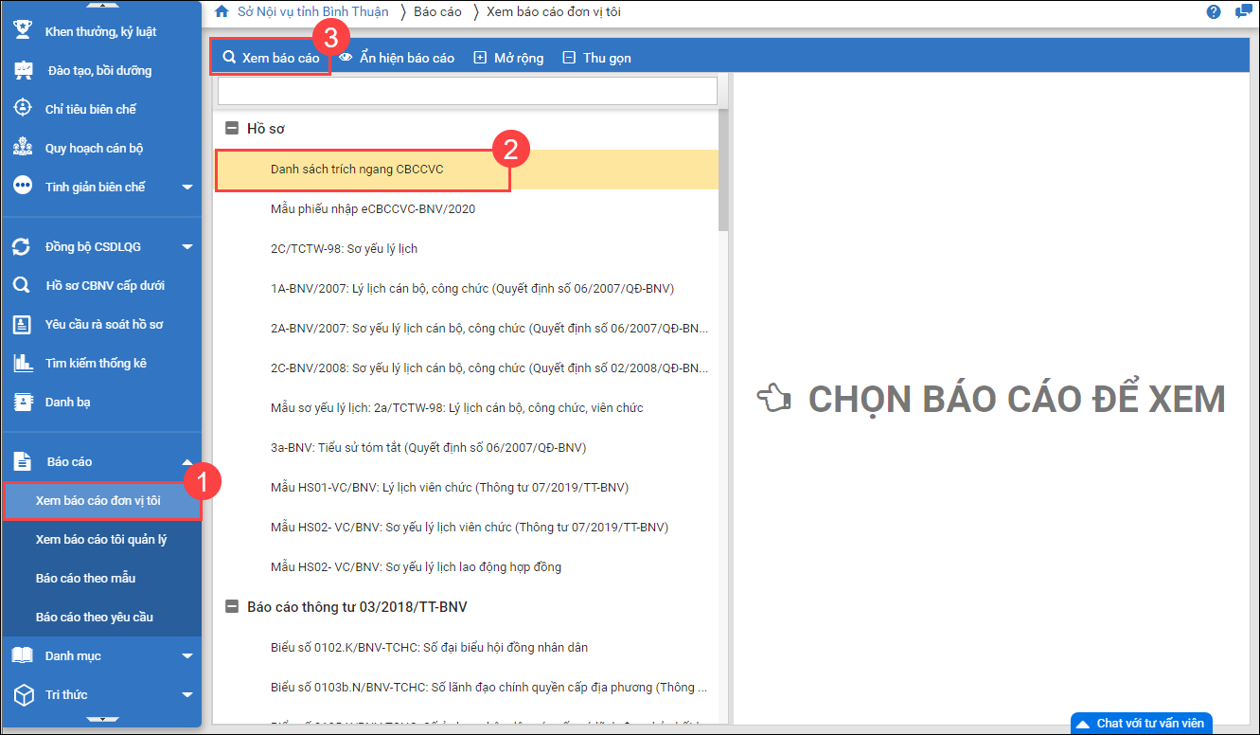Open Đào tạo, bồi dưỡng sidebar icon
The width and height of the screenshot is (1260, 735).
23,70
